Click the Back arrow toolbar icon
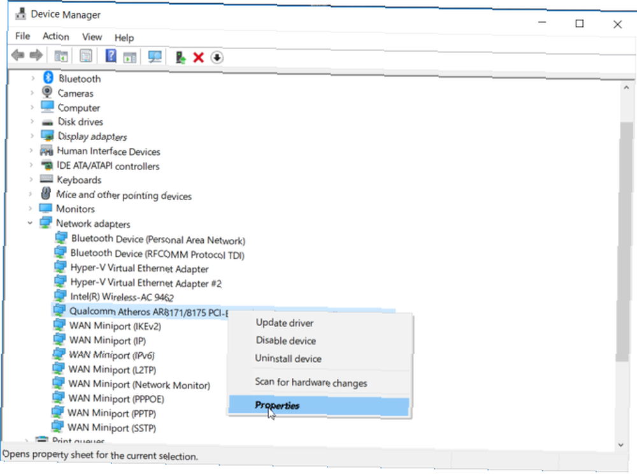 click(x=17, y=55)
